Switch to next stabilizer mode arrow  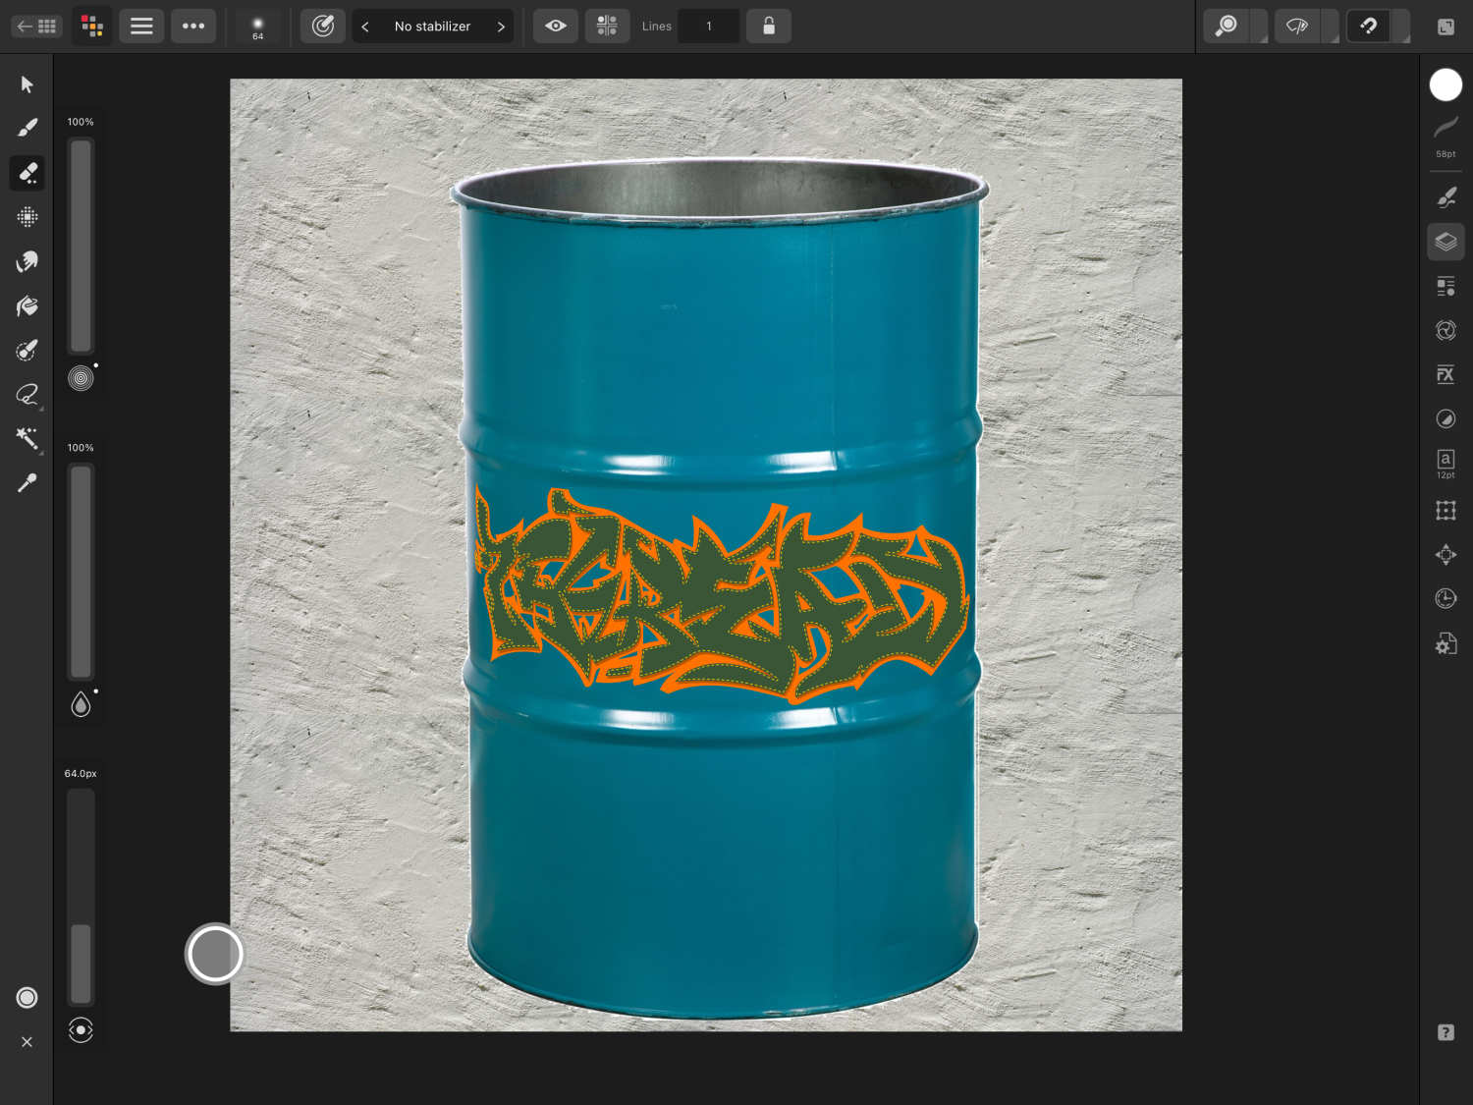click(x=501, y=27)
